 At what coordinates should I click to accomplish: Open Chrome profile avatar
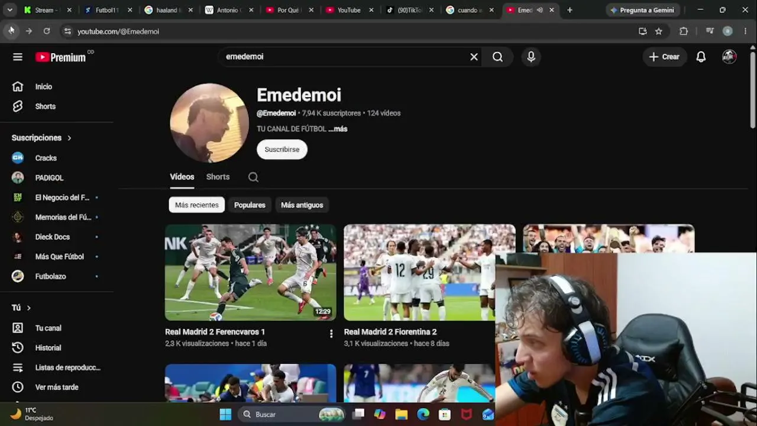[x=728, y=31]
